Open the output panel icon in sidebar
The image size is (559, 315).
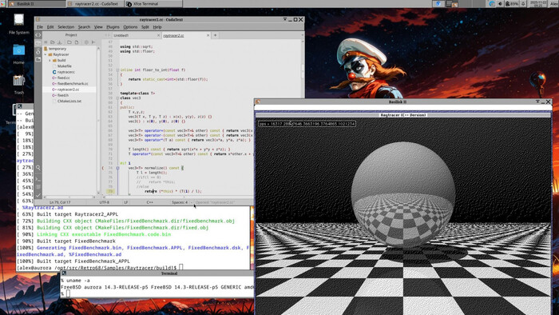(38, 187)
